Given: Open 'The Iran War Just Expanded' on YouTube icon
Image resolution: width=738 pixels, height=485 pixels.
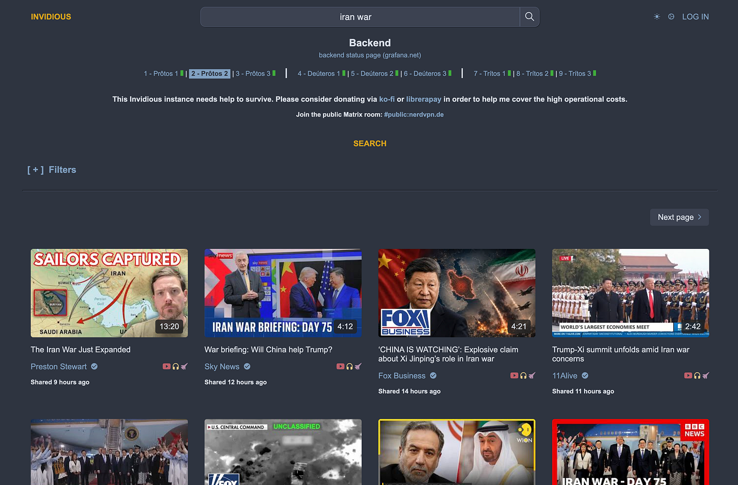Looking at the screenshot, I should pos(167,366).
